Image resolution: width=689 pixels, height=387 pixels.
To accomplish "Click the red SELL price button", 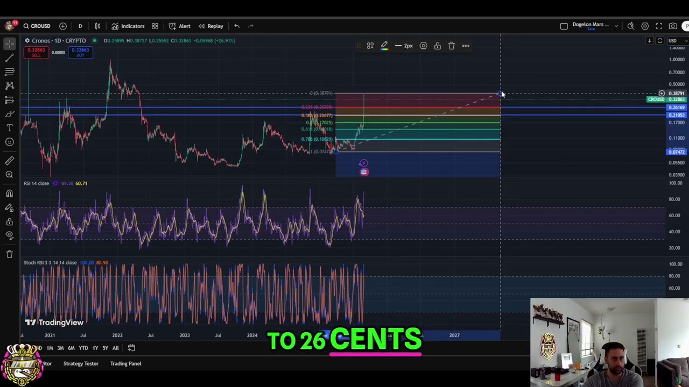I will tap(36, 52).
